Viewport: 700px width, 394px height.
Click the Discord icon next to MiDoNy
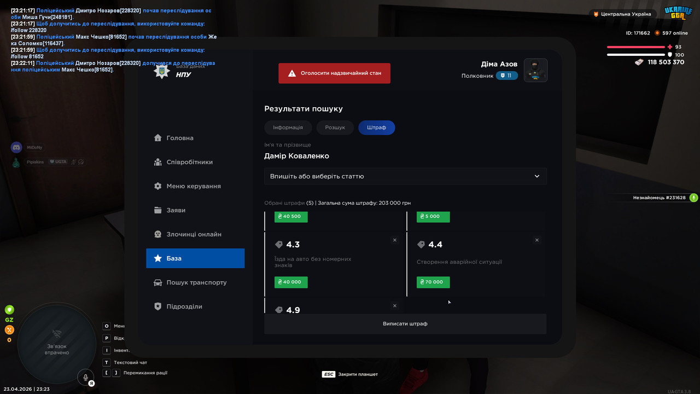coord(16,147)
